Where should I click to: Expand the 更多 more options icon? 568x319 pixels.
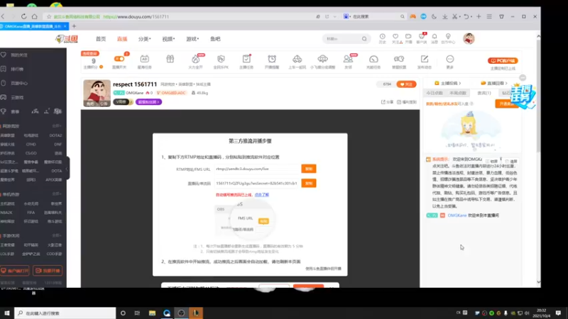coord(450,59)
